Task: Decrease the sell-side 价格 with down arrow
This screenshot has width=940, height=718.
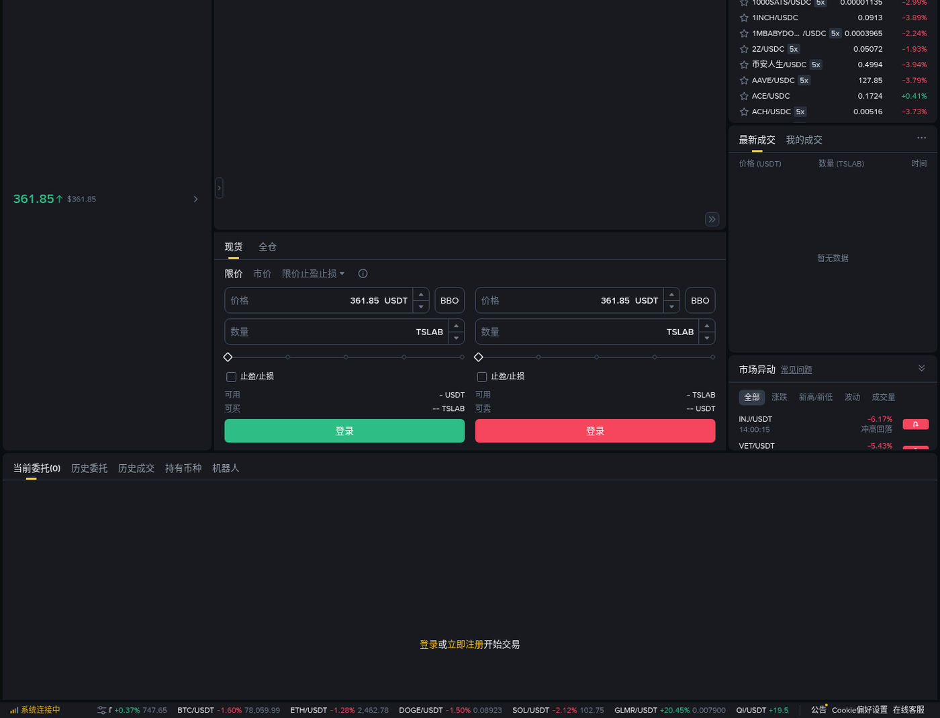Action: tap(671, 307)
